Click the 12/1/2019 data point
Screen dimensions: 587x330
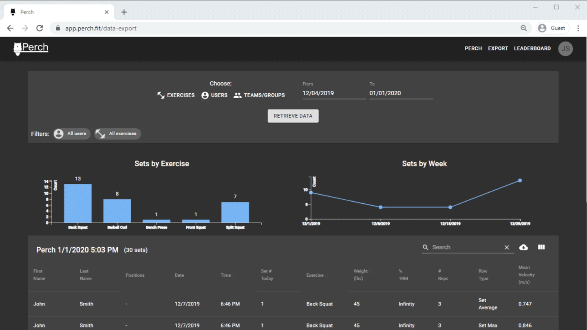click(x=311, y=193)
